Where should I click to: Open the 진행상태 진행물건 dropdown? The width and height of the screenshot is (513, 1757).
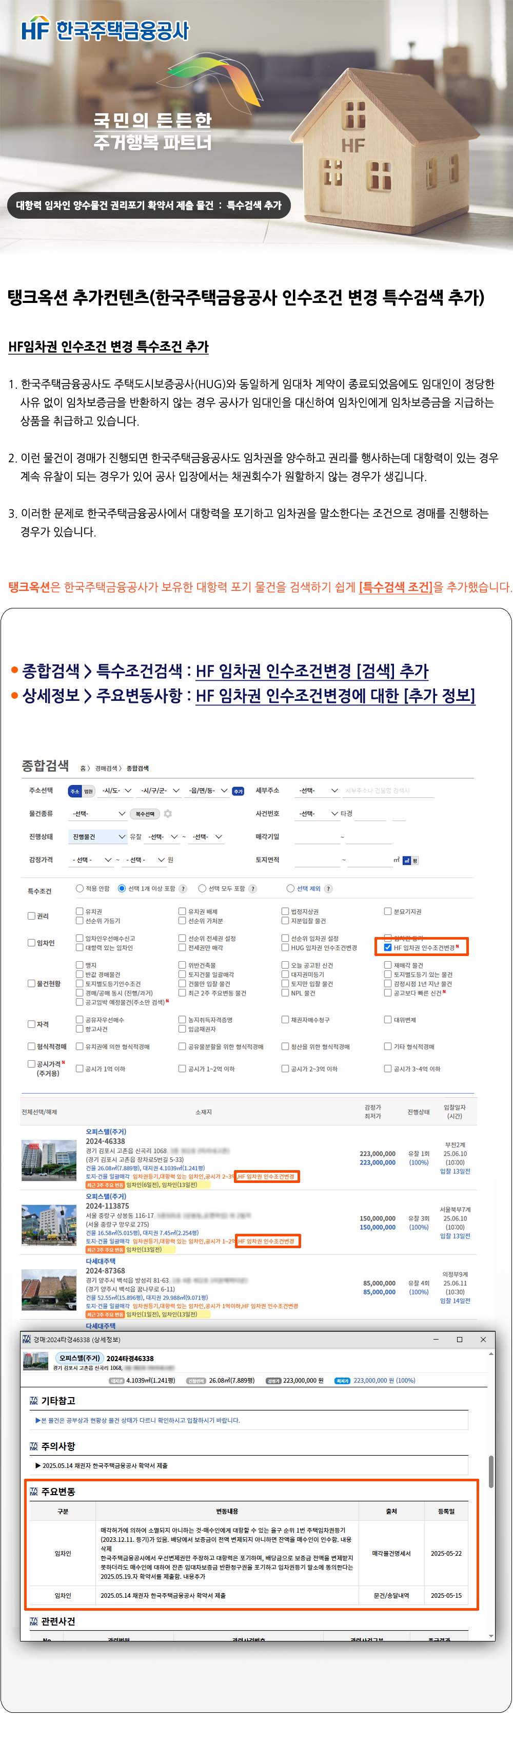[99, 837]
